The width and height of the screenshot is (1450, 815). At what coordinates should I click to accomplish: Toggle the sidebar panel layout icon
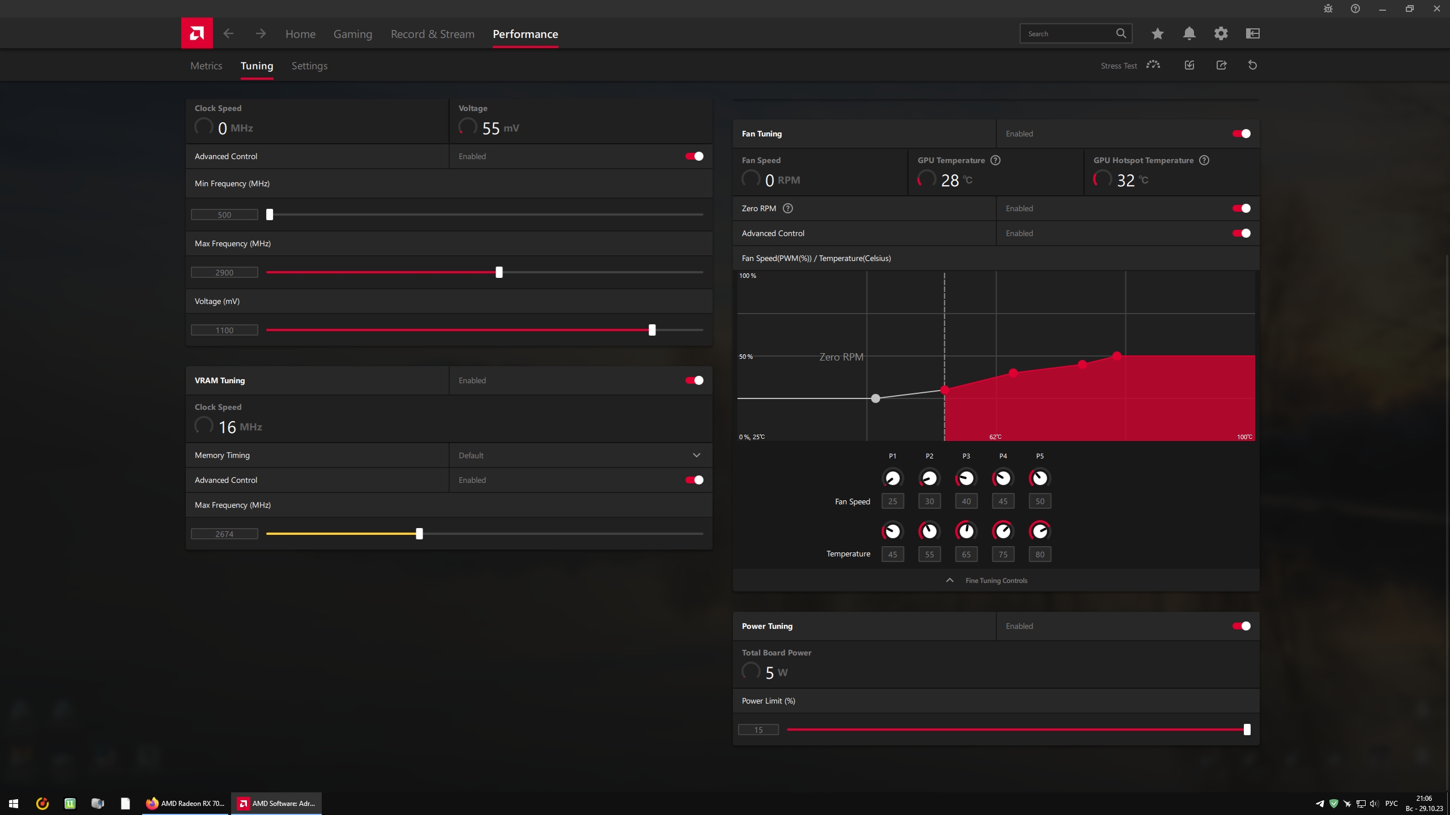coord(1252,33)
